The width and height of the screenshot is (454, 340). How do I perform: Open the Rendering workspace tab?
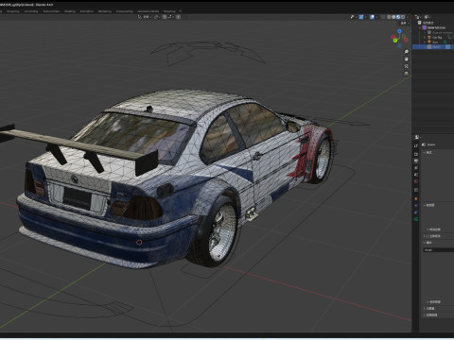[105, 11]
